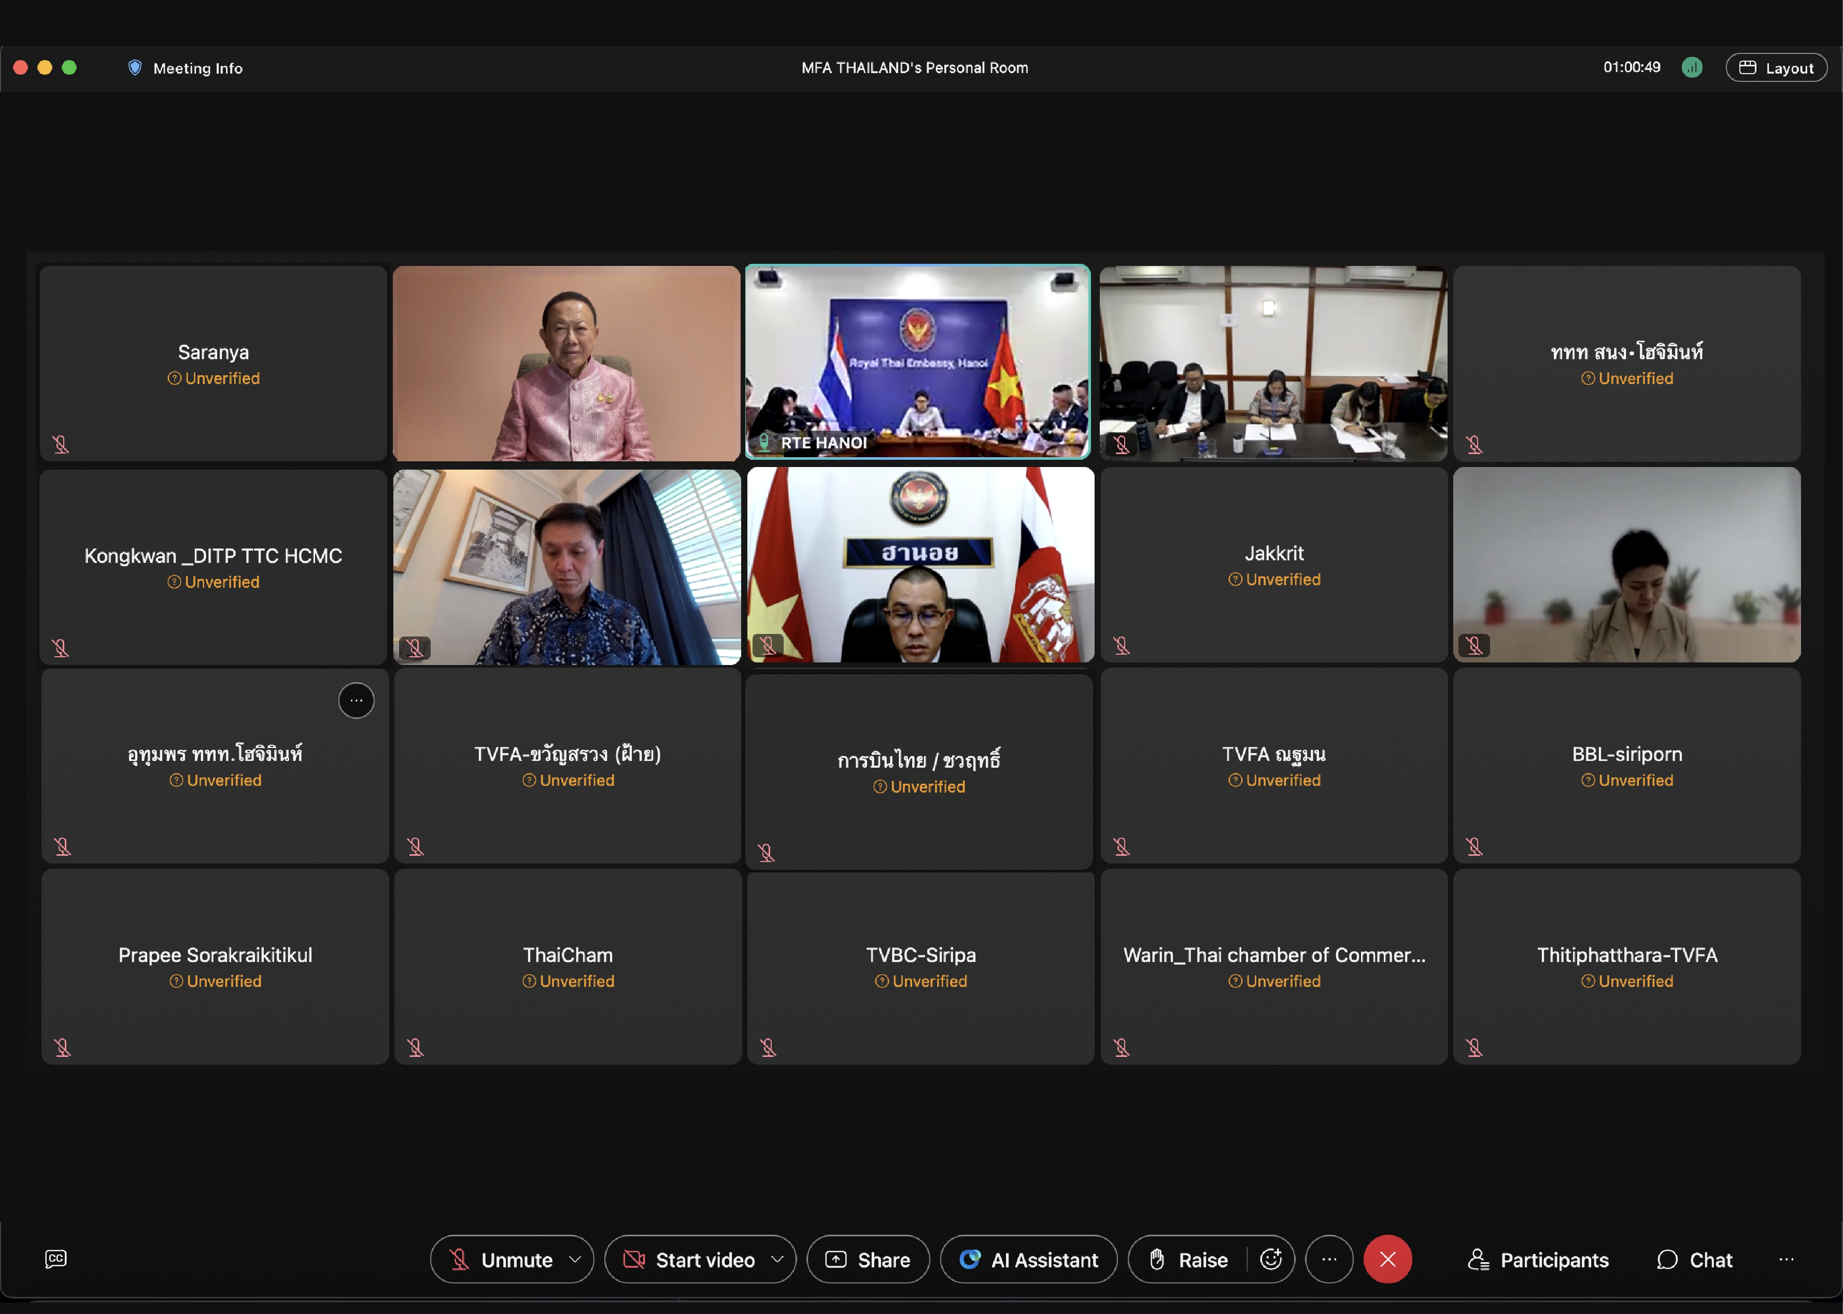The image size is (1843, 1314).
Task: Open options on อุทุมพร participant tile
Action: point(356,701)
